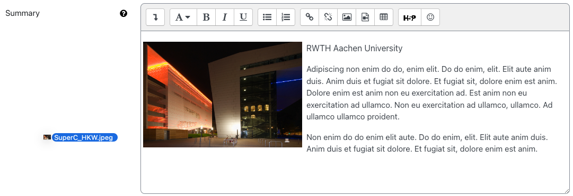Open the paragraph styles dropdown

(x=183, y=17)
